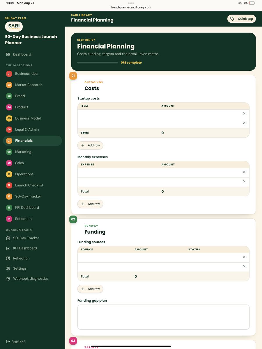Select the 10 Operations badge
262x349 pixels.
coord(9,174)
